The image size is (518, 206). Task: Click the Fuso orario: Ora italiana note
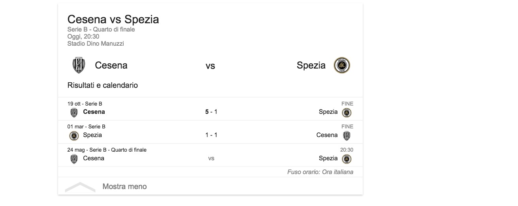point(320,172)
